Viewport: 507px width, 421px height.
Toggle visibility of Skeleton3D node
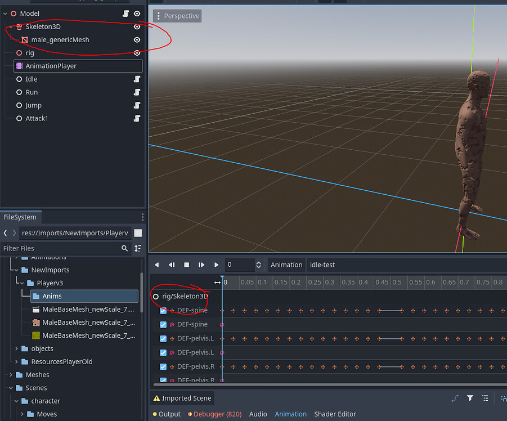pyautogui.click(x=137, y=26)
